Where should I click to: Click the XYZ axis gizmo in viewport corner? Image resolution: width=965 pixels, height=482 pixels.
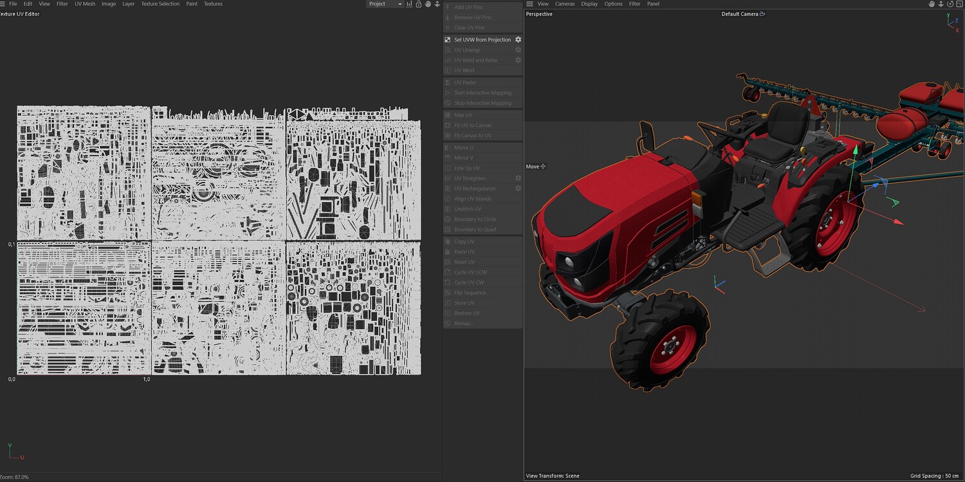coord(953,23)
